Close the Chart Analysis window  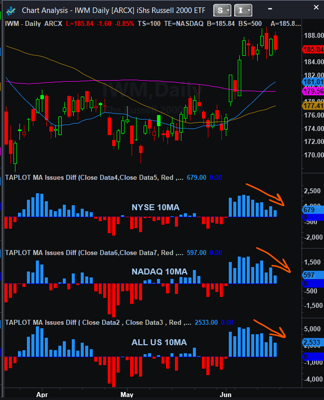[316, 7]
